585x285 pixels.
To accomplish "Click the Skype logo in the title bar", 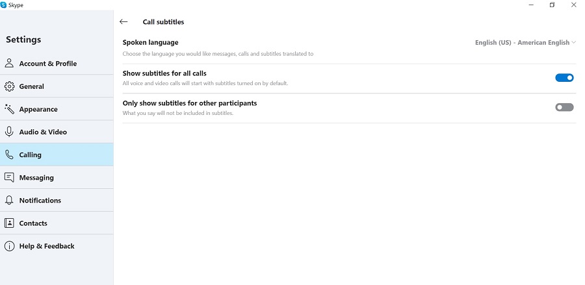I will tap(3, 5).
